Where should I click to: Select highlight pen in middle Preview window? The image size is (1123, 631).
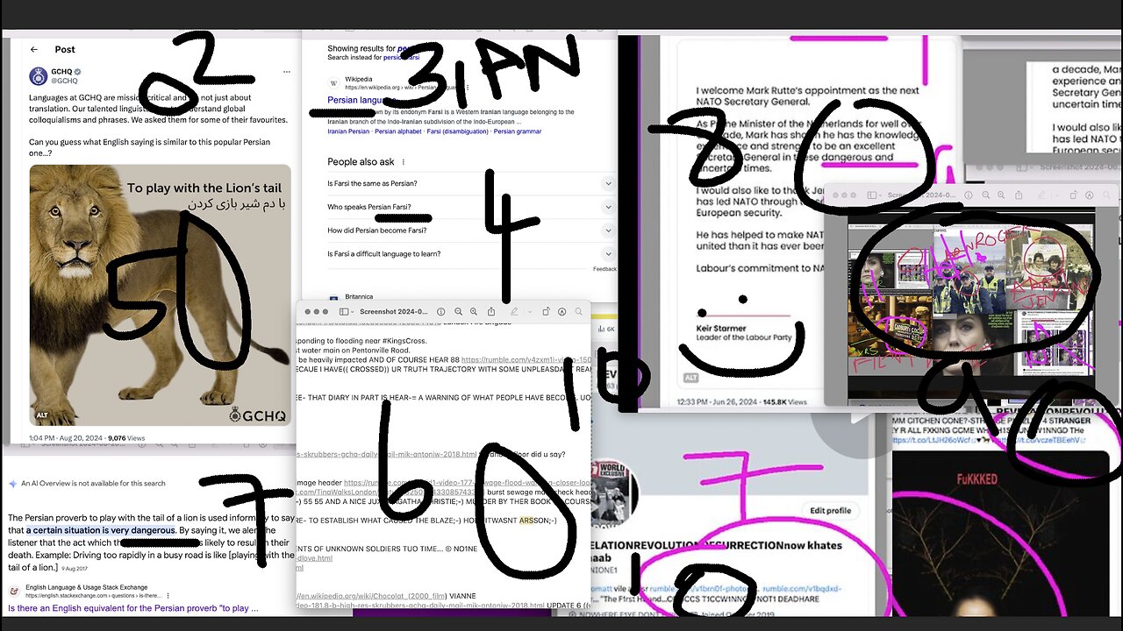(514, 312)
